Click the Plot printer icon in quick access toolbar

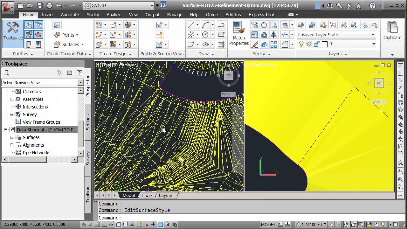[x=49, y=5]
